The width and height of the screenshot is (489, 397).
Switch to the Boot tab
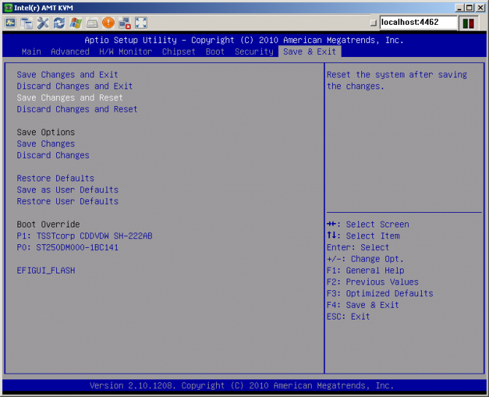point(215,51)
